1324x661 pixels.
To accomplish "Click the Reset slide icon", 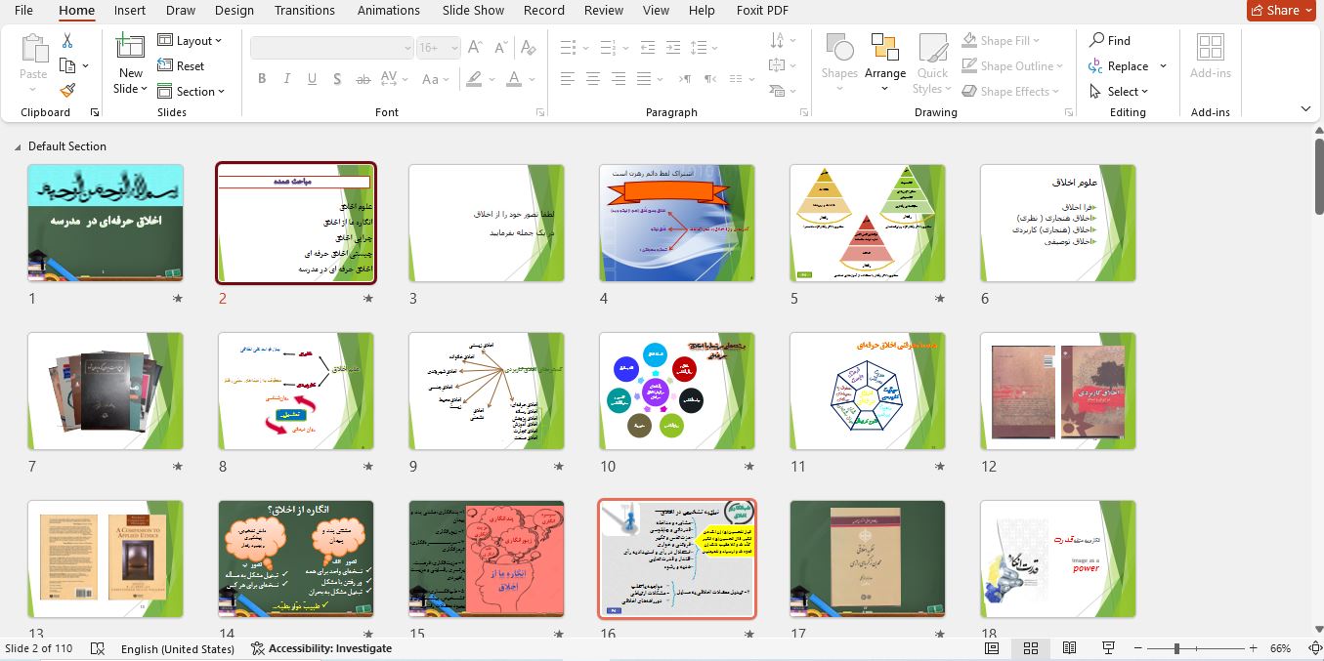I will [x=181, y=66].
